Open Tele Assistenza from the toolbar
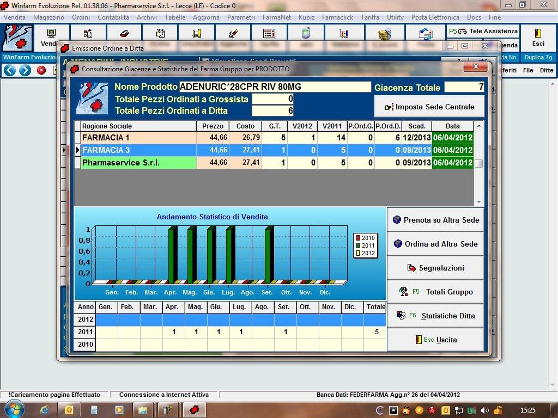The height and width of the screenshot is (418, 558). tap(483, 32)
